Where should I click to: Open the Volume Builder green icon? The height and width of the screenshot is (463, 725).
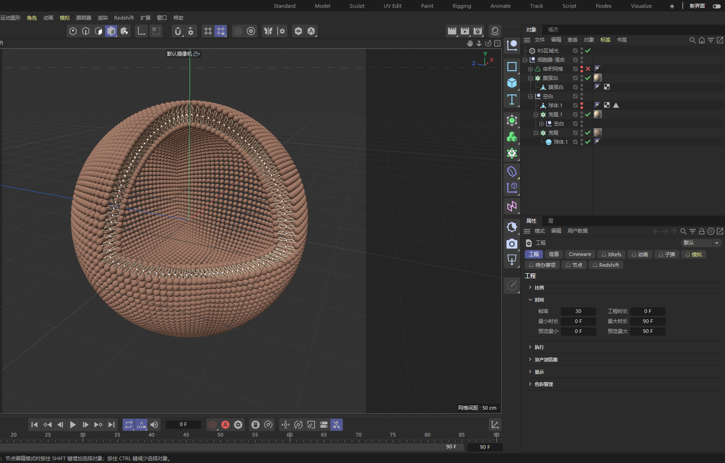[x=512, y=137]
